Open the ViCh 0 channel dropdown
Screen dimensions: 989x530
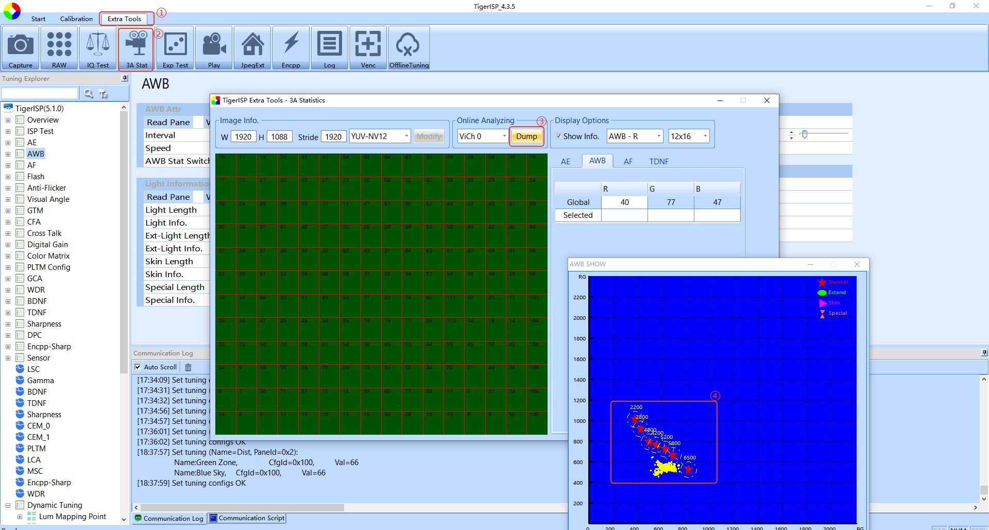(483, 136)
